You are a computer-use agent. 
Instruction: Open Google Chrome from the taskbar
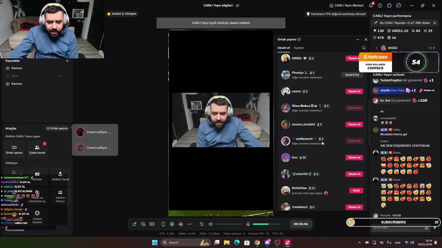(257, 242)
